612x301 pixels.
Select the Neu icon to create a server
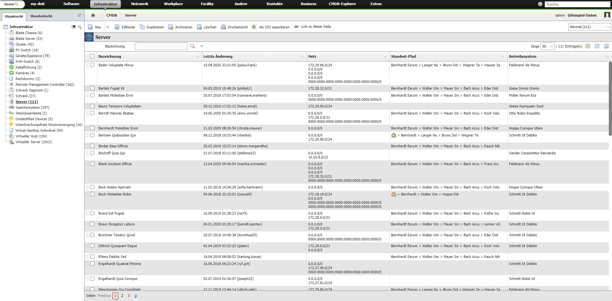(91, 27)
